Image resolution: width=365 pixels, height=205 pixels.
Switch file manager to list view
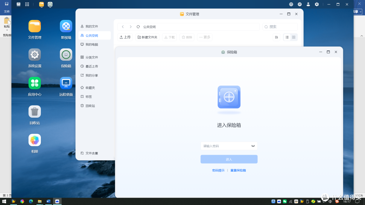[287, 37]
